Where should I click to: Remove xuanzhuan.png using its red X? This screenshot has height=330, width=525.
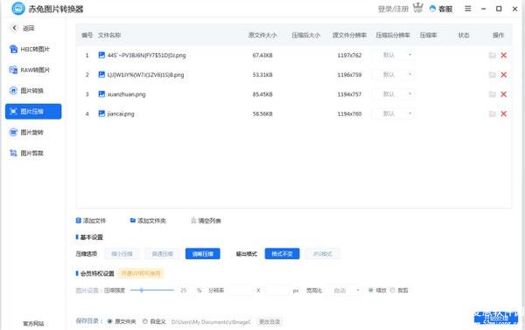tap(504, 94)
